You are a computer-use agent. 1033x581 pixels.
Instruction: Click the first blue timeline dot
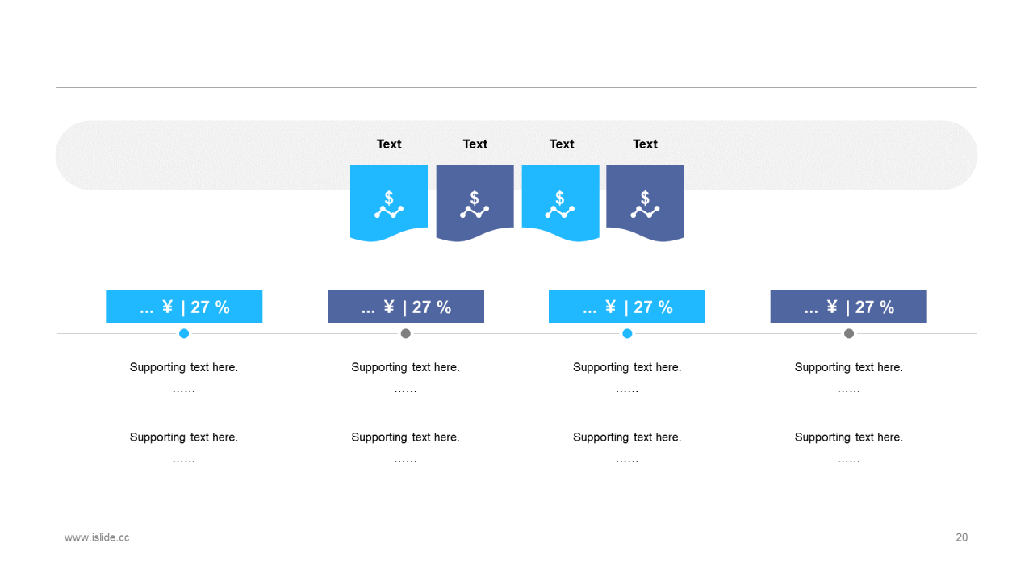pos(184,334)
